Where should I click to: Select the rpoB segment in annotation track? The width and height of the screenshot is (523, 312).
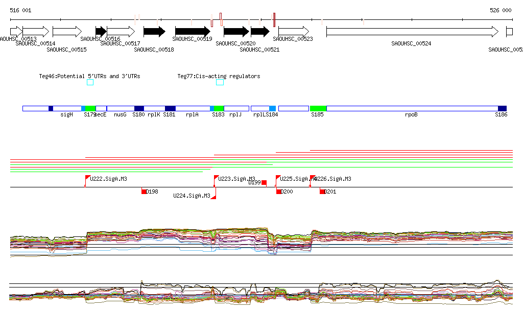(412, 108)
